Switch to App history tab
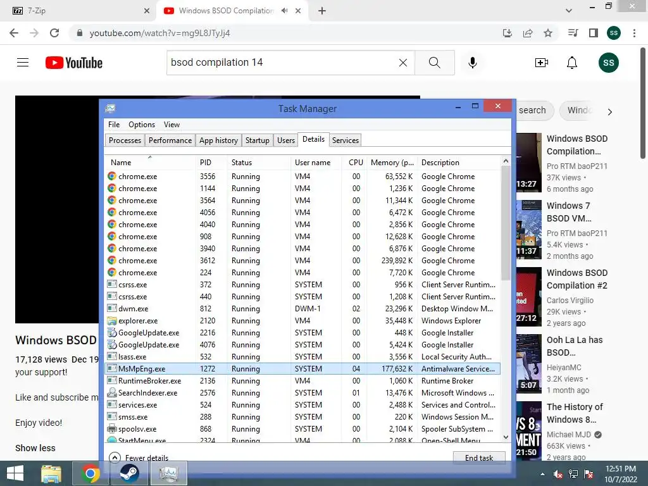Image resolution: width=648 pixels, height=486 pixels. 218,140
